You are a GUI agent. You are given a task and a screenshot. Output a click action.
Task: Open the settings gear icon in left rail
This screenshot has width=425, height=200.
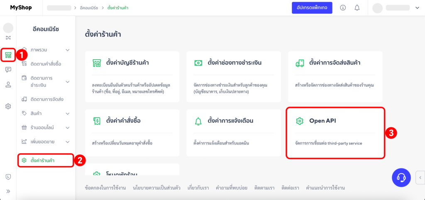pos(8,106)
